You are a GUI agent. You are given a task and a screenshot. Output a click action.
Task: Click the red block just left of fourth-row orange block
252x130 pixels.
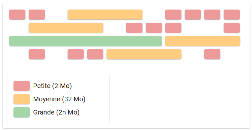(x=95, y=54)
